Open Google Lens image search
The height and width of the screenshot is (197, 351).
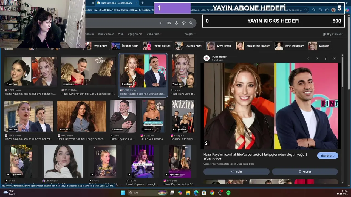184,23
